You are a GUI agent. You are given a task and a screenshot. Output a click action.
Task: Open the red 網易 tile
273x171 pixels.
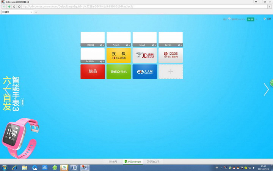pos(93,72)
